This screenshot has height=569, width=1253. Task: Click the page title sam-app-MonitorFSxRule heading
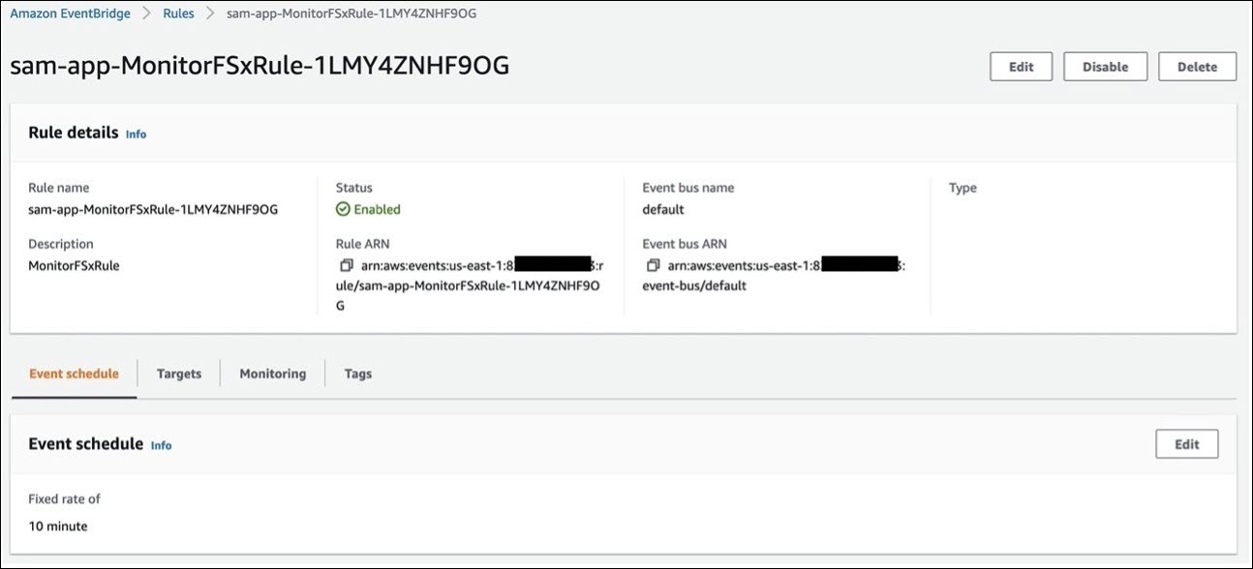[260, 66]
